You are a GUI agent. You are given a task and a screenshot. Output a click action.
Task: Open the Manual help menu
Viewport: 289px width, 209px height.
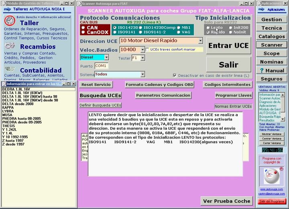click(x=271, y=70)
